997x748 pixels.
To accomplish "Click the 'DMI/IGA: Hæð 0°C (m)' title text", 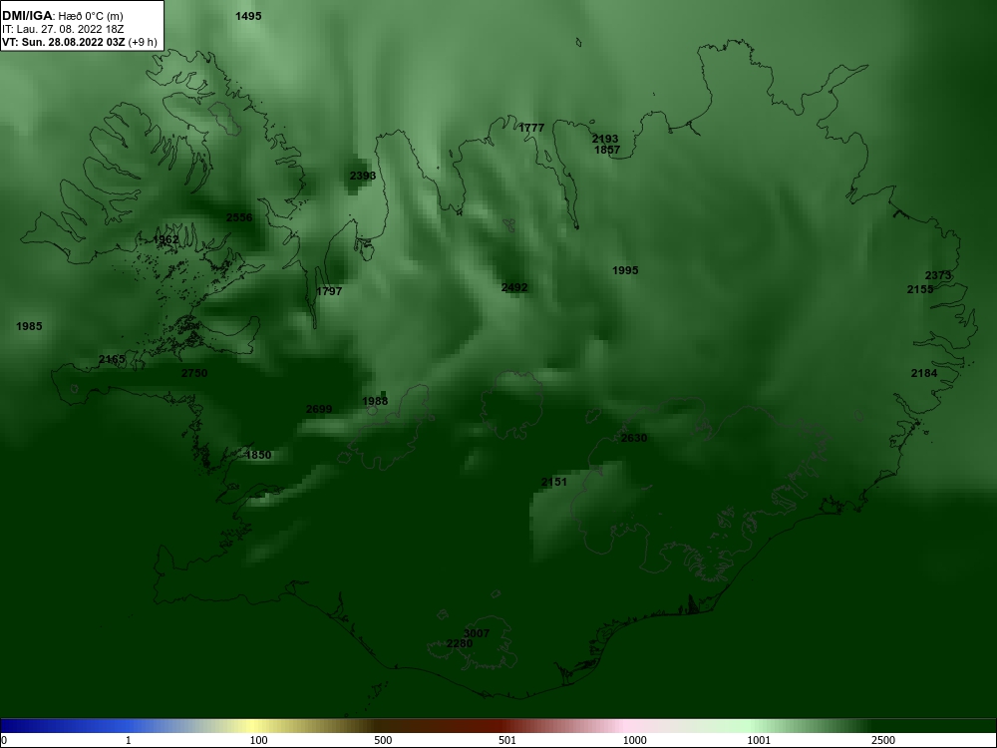I will (63, 16).
